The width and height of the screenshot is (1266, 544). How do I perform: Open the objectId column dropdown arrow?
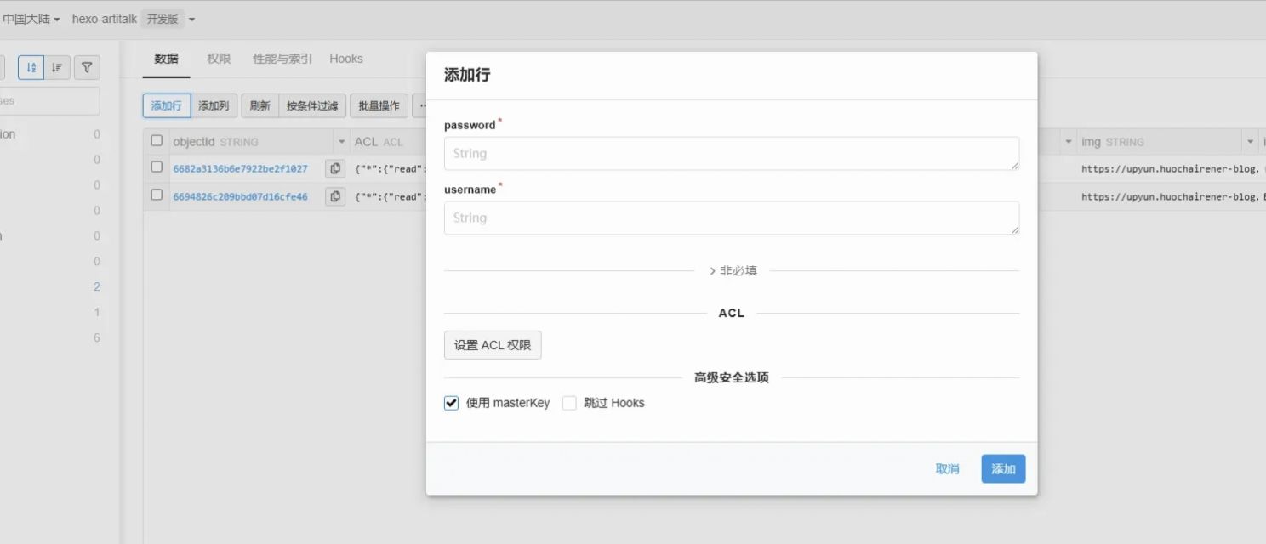coord(342,142)
